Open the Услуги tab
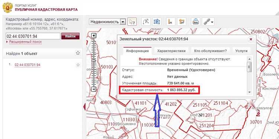279x139 pixels. point(241,51)
